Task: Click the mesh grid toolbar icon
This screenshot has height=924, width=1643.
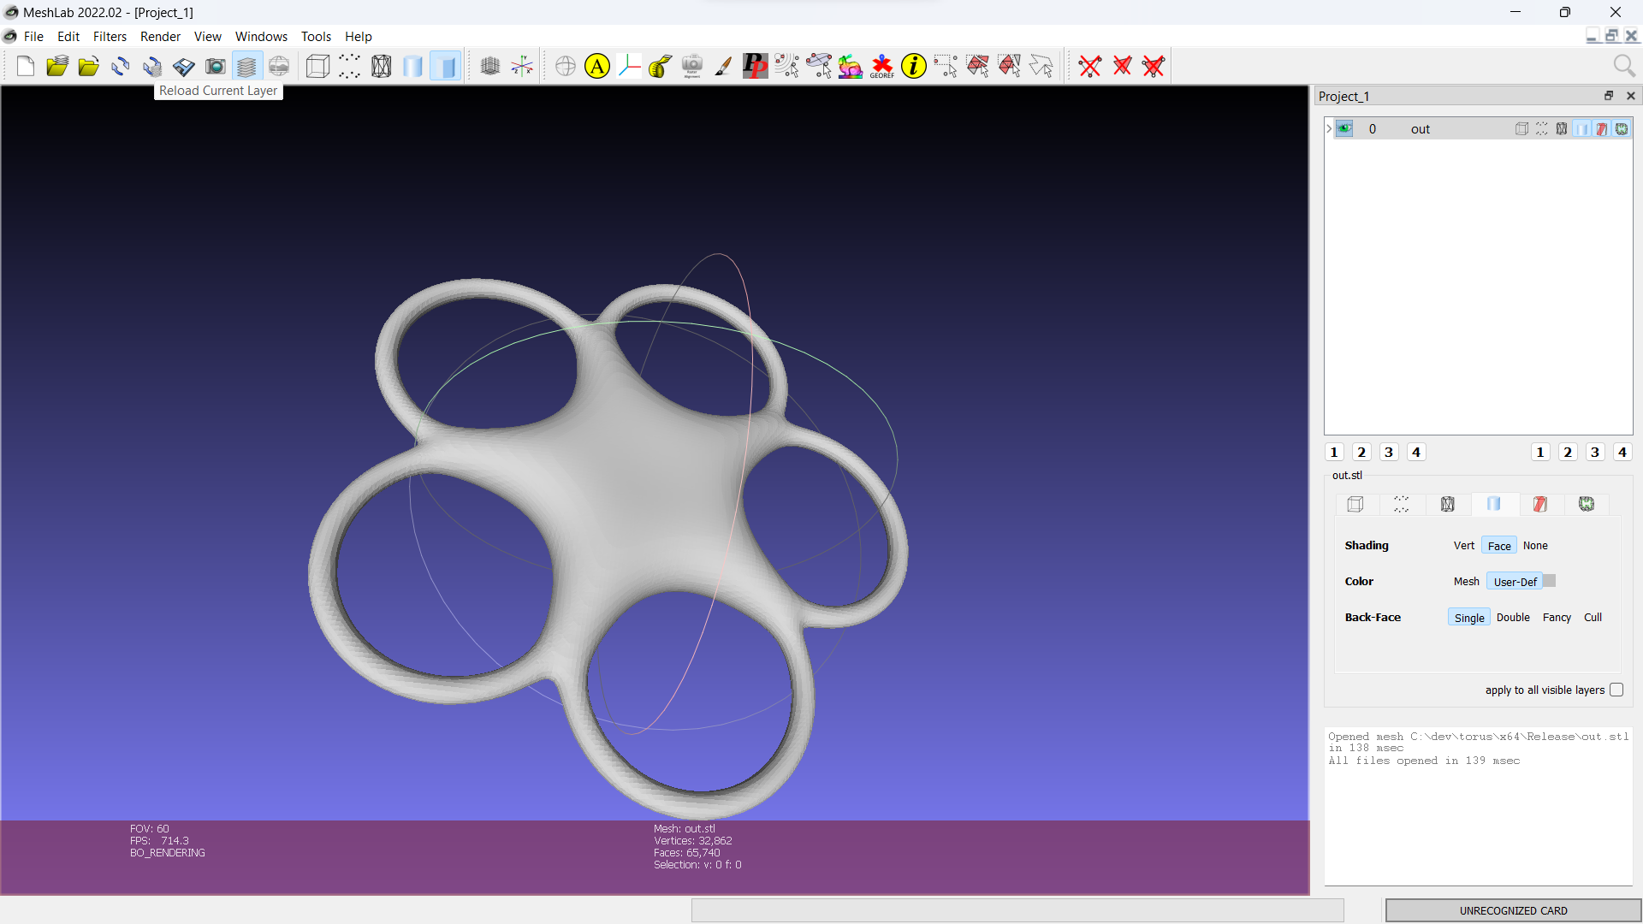Action: pyautogui.click(x=490, y=66)
